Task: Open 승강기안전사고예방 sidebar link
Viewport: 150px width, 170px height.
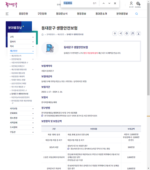Action: (x=19, y=83)
